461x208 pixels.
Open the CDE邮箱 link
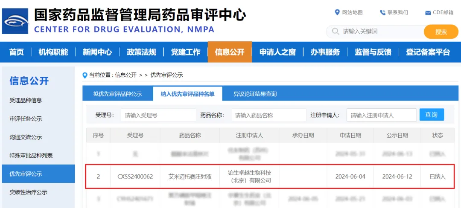coord(443,12)
